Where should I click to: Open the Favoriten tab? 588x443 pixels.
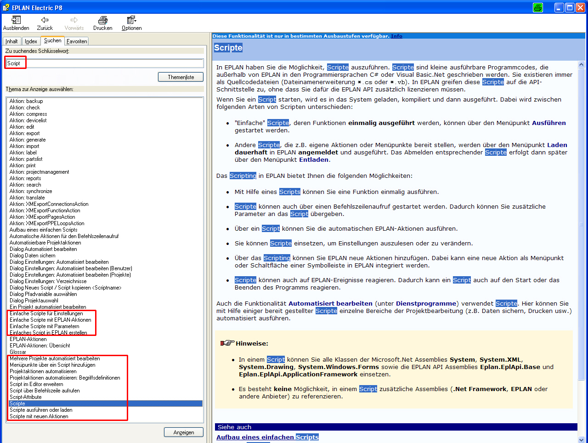point(77,41)
